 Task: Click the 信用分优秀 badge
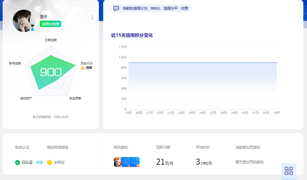point(50,24)
